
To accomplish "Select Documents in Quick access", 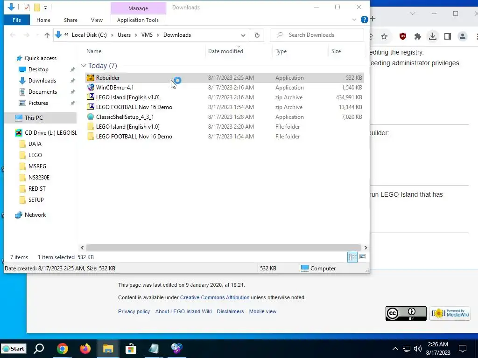I will click(x=42, y=92).
